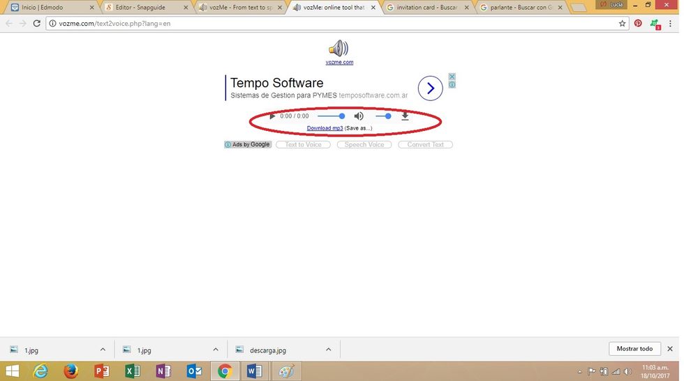
Task: Click the Tempo Software ad arrow button
Action: 431,88
